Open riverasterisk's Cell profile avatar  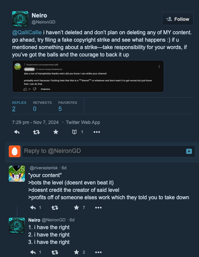(17, 174)
